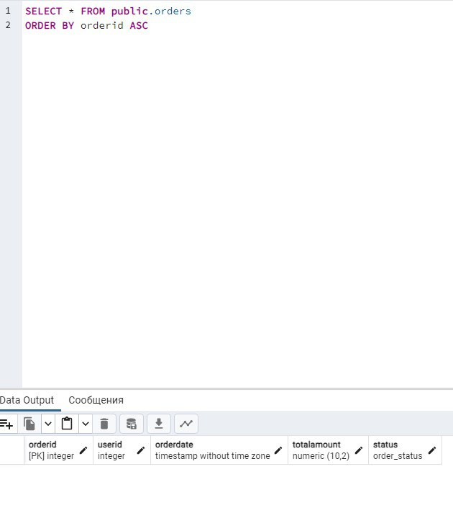Click pencil icon on totalamount column
The width and height of the screenshot is (453, 505).
(x=359, y=450)
